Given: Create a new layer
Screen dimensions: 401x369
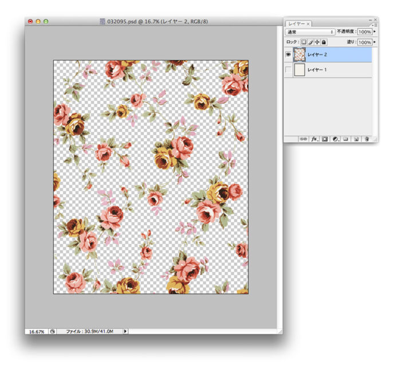Looking at the screenshot, I should [356, 139].
